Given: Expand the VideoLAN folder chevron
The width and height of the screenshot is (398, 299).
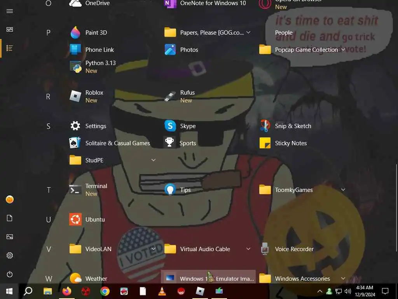Looking at the screenshot, I should [154, 249].
